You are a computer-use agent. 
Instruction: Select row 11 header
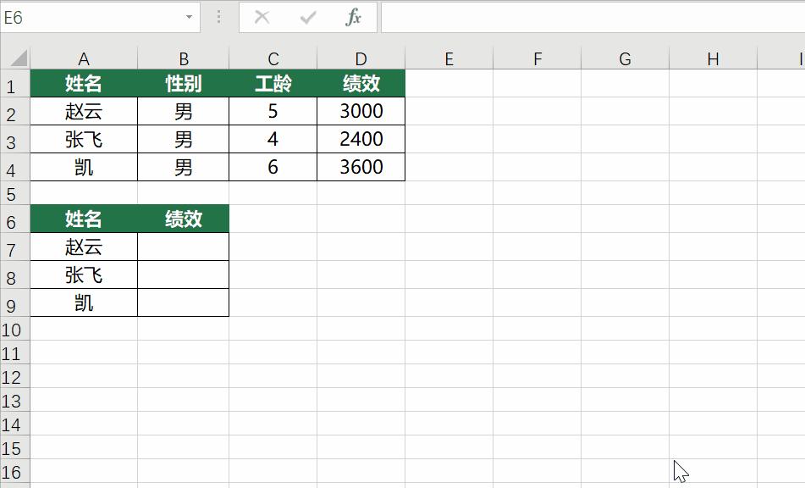tap(15, 352)
